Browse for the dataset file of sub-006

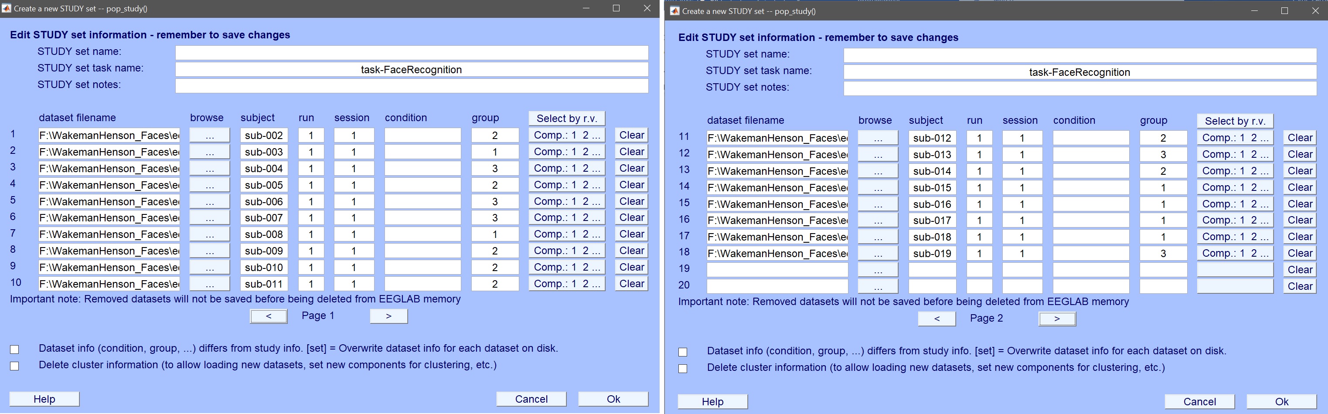[209, 201]
